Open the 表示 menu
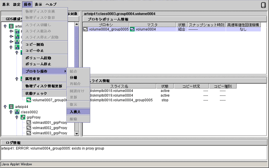The height and width of the screenshot is (168, 269). [38, 4]
